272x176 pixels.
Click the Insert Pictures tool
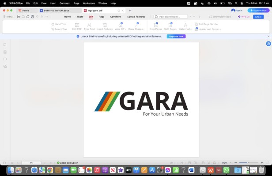pos(105,26)
